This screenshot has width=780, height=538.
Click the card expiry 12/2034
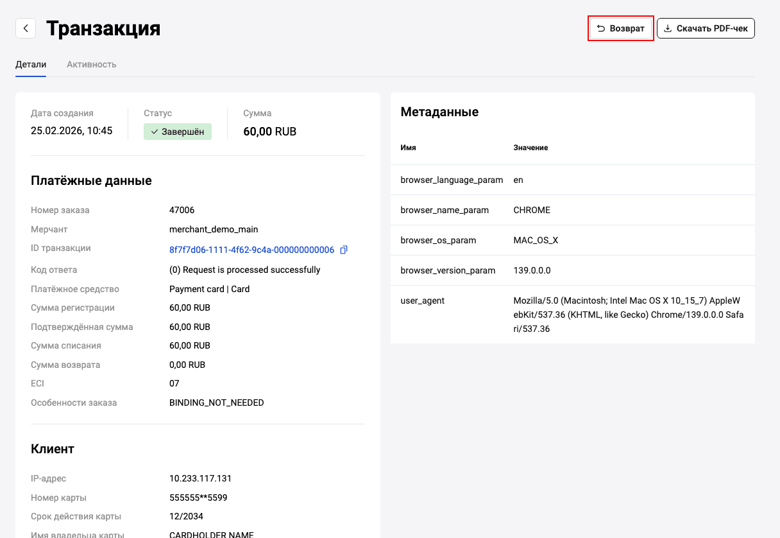pos(186,516)
